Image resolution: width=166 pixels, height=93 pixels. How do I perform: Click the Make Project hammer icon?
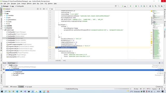click(118, 6)
